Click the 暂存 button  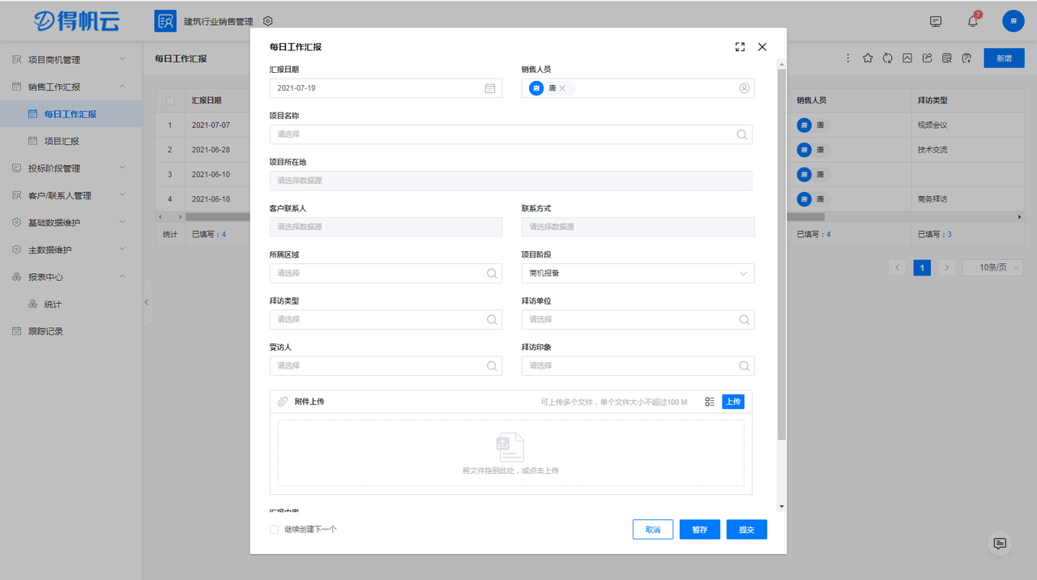pos(699,530)
